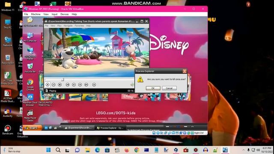
Task: Switch to the Process Explorer taskbar button
Action: [x=110, y=128]
